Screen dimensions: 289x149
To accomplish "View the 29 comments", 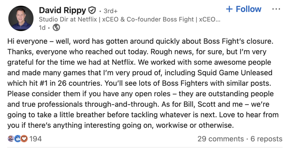I will click(x=220, y=139).
